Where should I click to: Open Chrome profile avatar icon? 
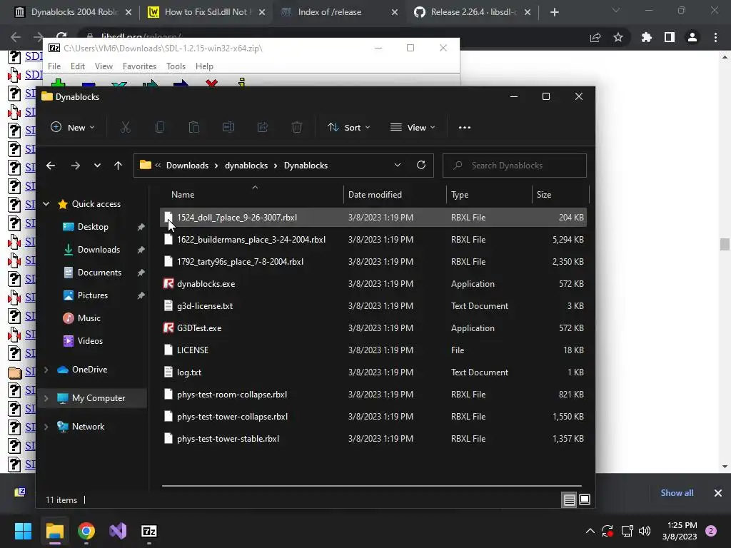(x=692, y=37)
